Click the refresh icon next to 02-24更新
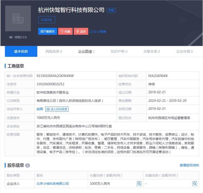The width and height of the screenshot is (203, 193). pyautogui.click(x=91, y=32)
